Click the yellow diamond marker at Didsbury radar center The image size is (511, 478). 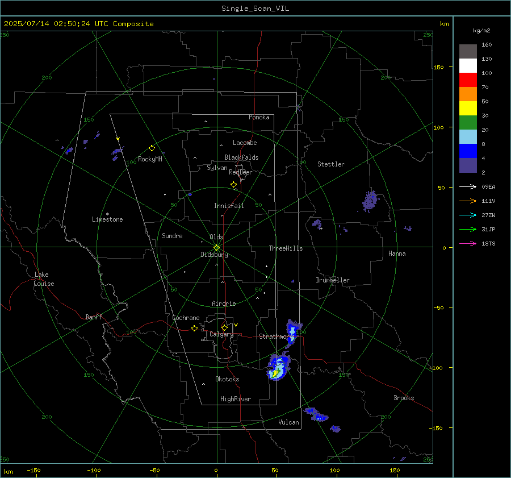coord(216,248)
